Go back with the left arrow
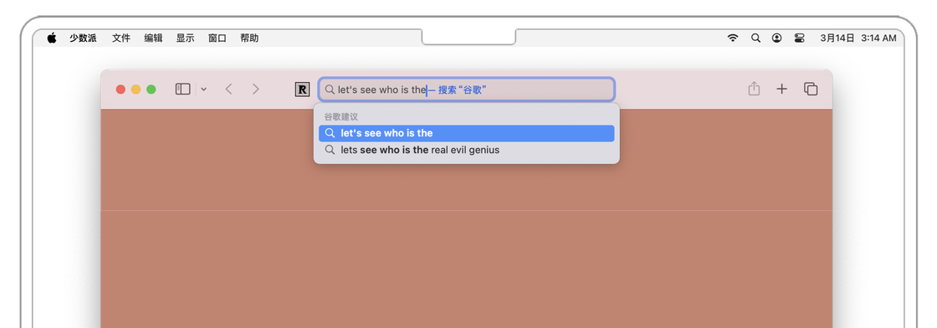This screenshot has width=937, height=328. point(228,89)
